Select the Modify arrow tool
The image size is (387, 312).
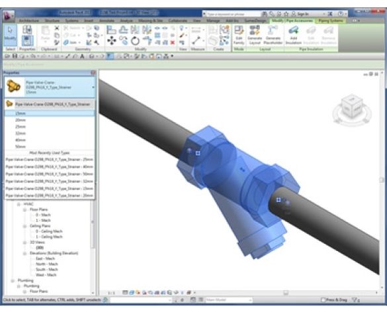(10, 34)
